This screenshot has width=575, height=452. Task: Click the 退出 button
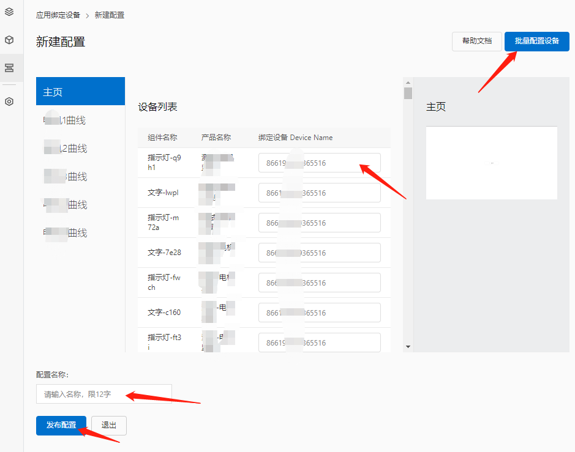tap(108, 425)
